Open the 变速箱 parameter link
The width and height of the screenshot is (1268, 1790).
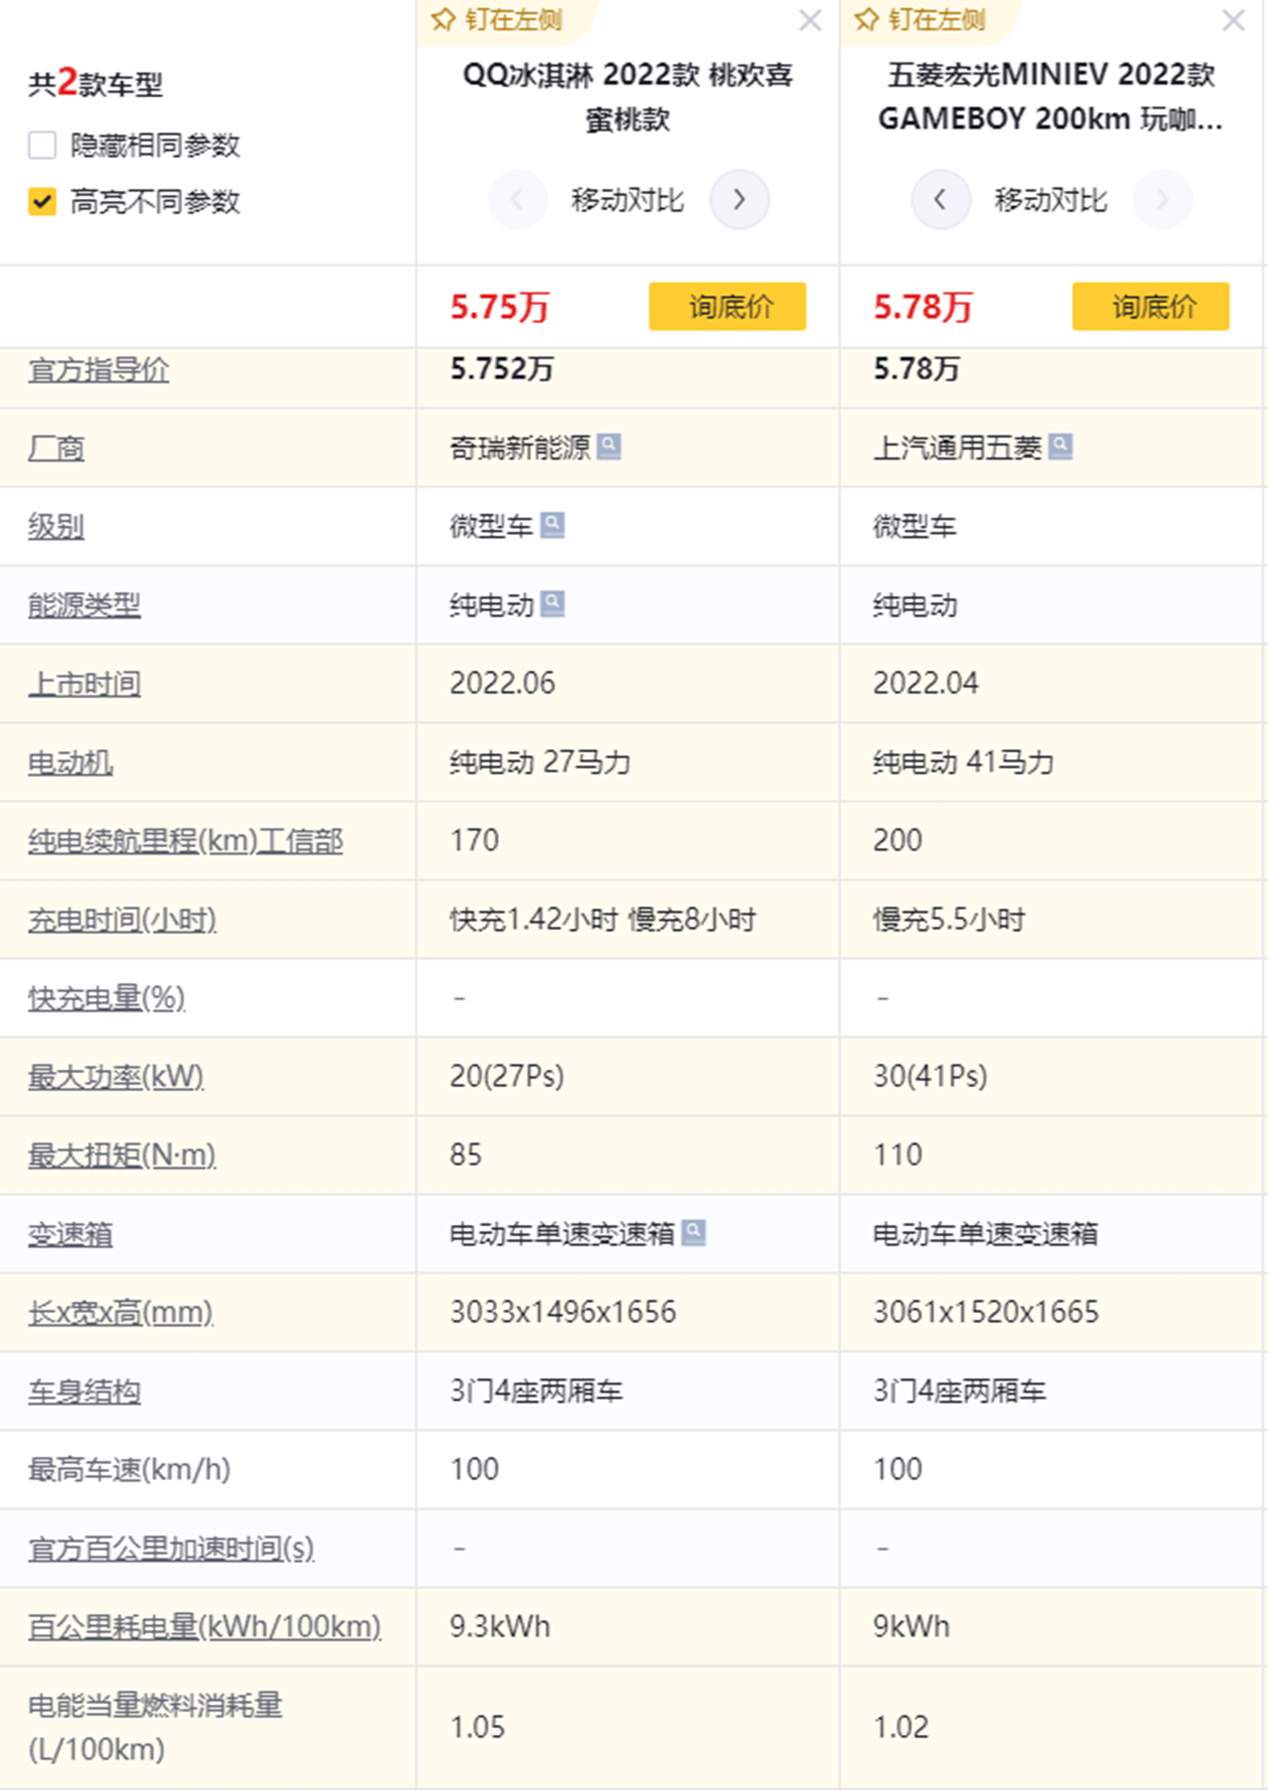(70, 1234)
